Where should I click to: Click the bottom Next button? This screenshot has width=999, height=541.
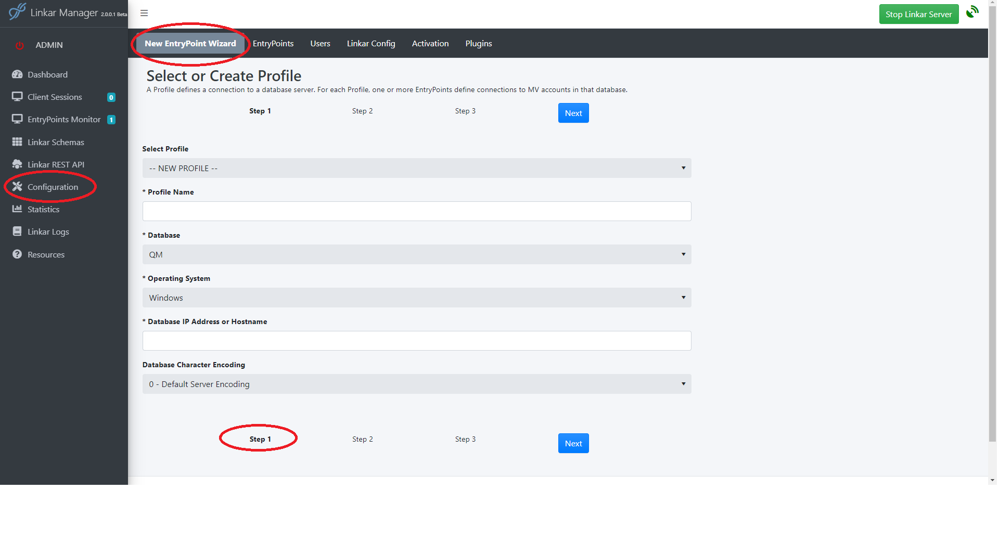(573, 443)
